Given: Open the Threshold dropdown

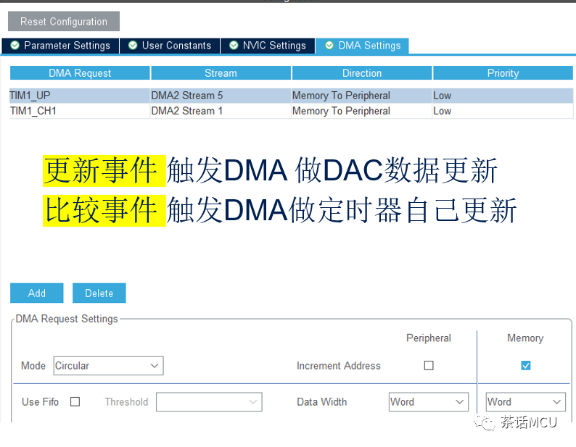Looking at the screenshot, I should 209,402.
